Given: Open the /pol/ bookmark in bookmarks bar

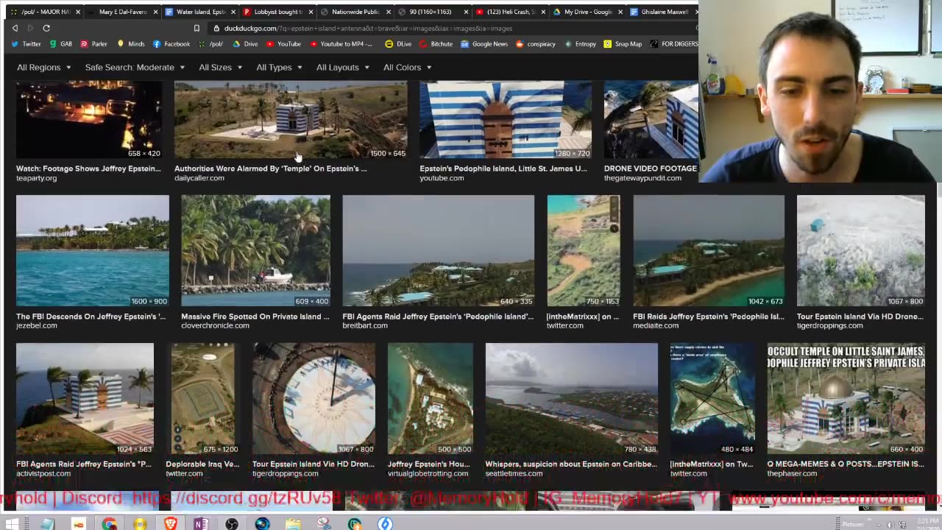Looking at the screenshot, I should tap(210, 44).
